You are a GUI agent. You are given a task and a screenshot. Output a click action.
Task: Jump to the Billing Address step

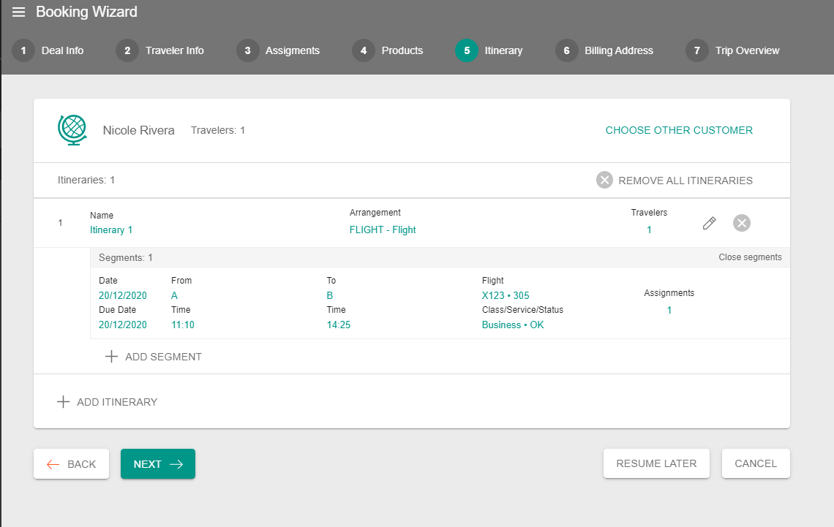tap(619, 50)
